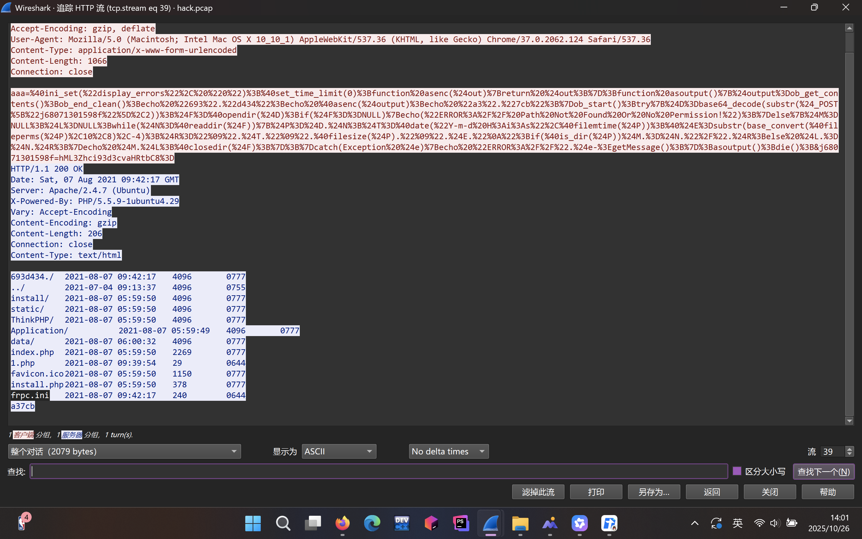Viewport: 862px width, 539px height.
Task: Launch Firefox from the taskbar
Action: pyautogui.click(x=342, y=523)
